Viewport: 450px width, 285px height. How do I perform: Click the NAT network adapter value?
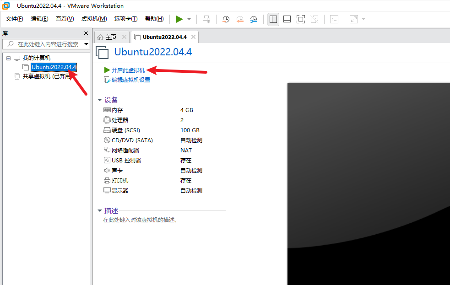click(x=186, y=150)
